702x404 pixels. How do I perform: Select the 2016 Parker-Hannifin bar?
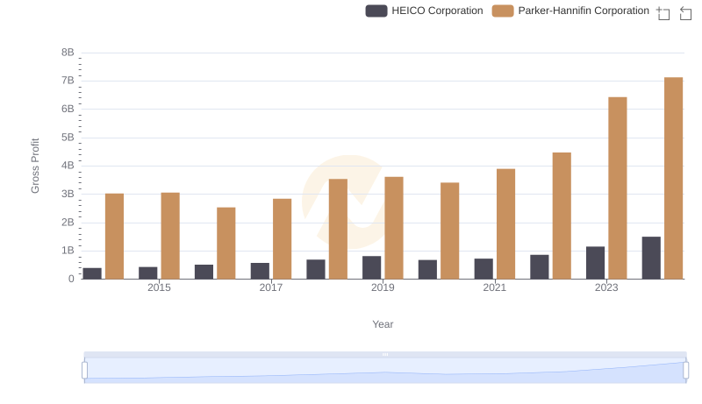click(226, 243)
